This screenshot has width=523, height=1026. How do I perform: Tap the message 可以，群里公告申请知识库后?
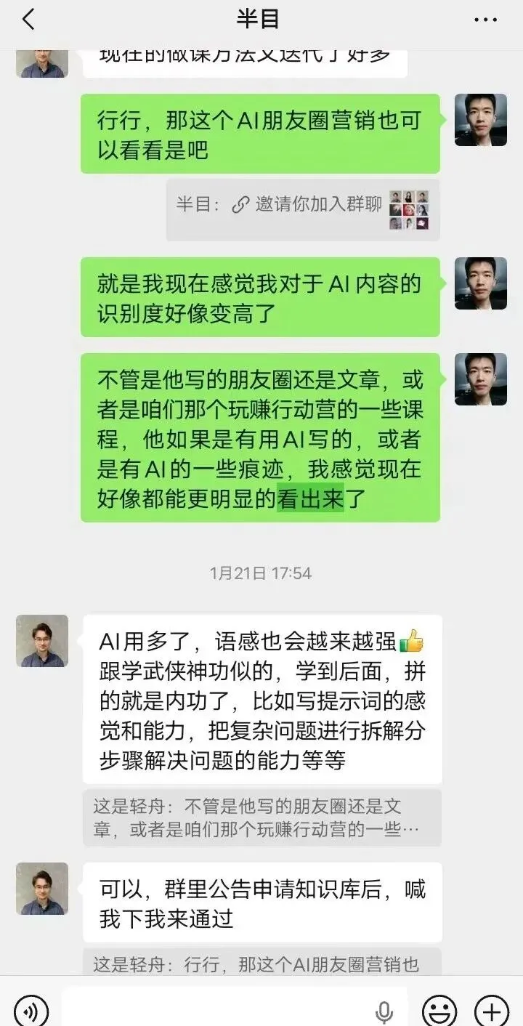tap(262, 902)
